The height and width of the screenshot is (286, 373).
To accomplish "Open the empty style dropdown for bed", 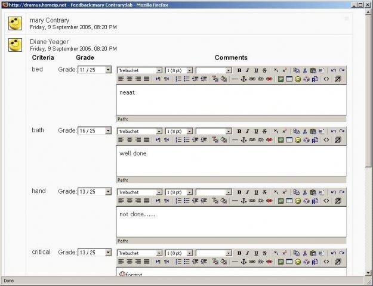I will 214,70.
